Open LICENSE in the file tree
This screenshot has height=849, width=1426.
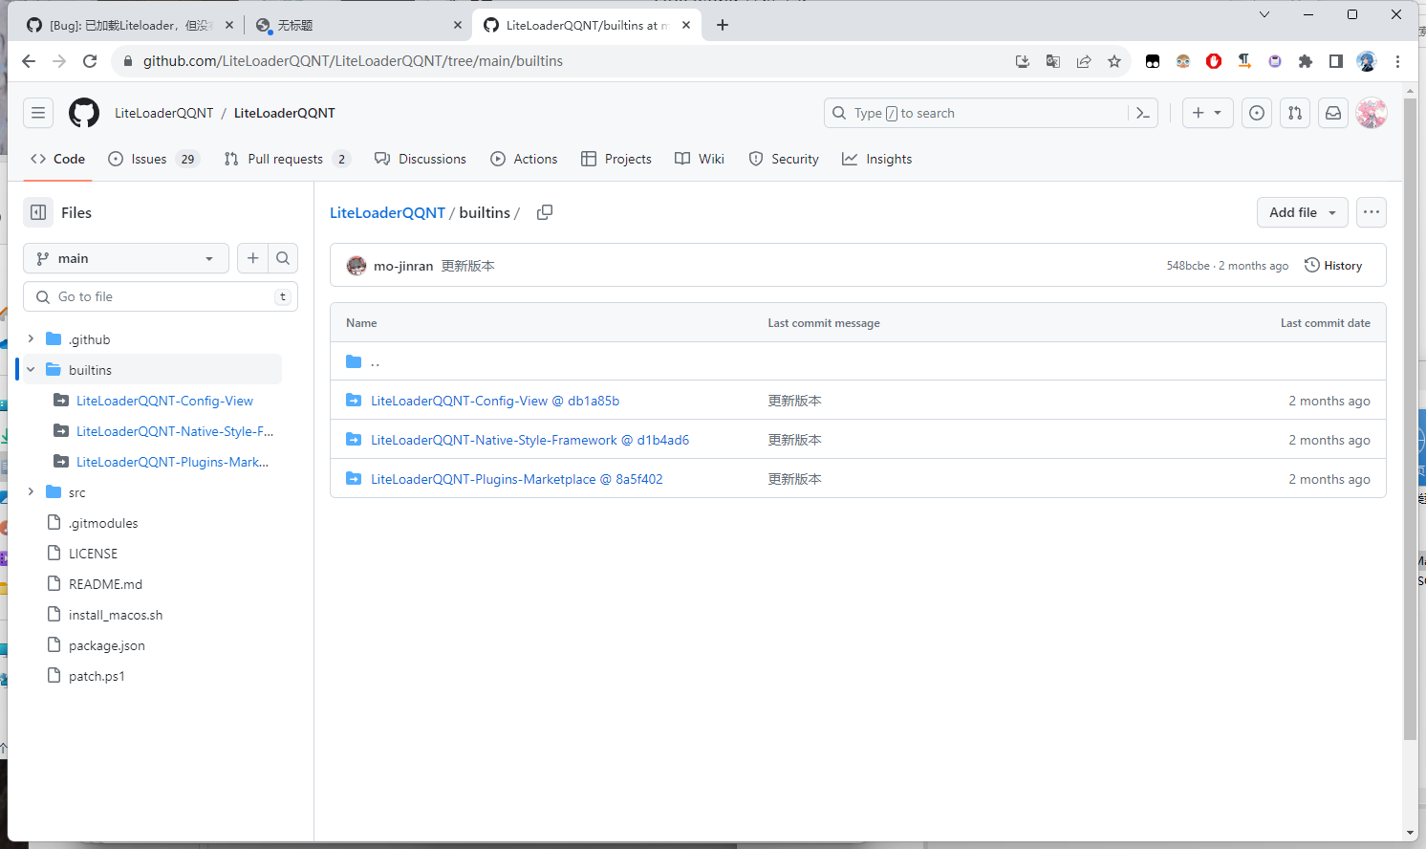[x=93, y=554]
